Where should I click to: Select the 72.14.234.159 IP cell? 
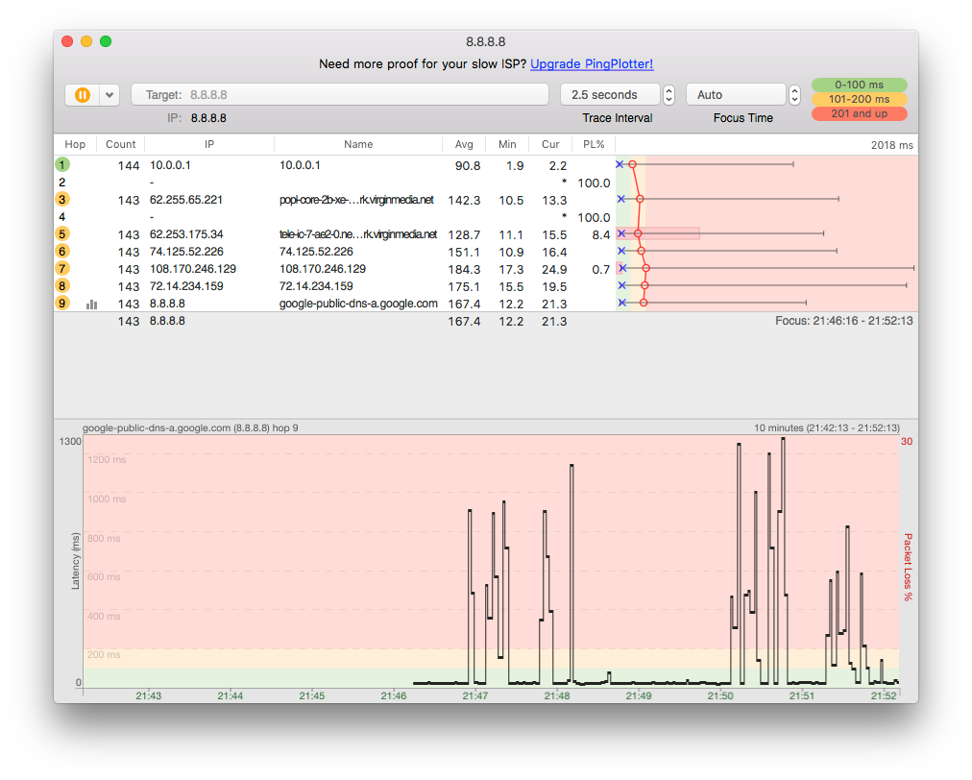tap(186, 287)
